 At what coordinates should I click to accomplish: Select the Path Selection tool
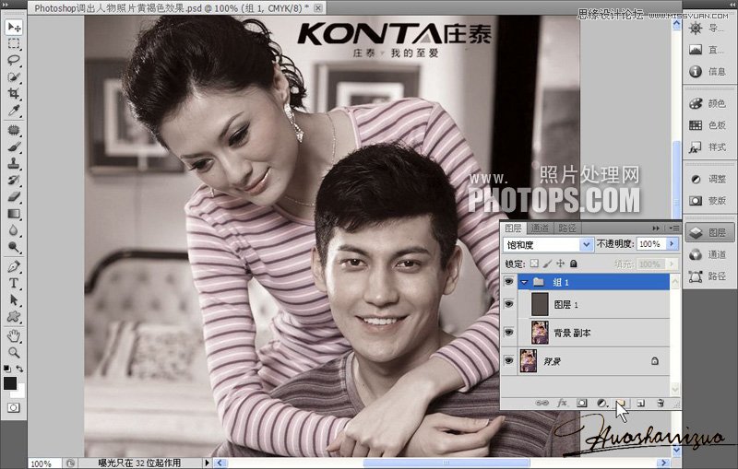click(x=14, y=300)
